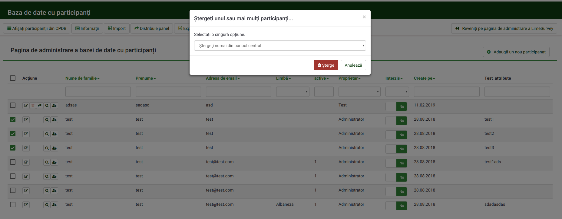
Task: Focus the Test_attribute filter field
Action: pos(517,92)
